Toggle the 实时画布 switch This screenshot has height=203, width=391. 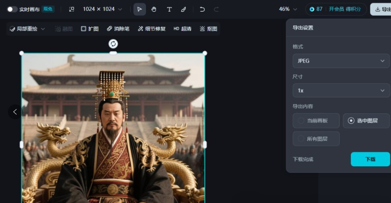click(x=12, y=9)
